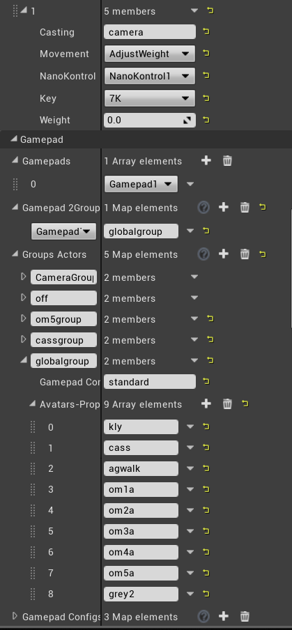The image size is (292, 630).
Task: Add element to Gamepads array
Action: 206,161
